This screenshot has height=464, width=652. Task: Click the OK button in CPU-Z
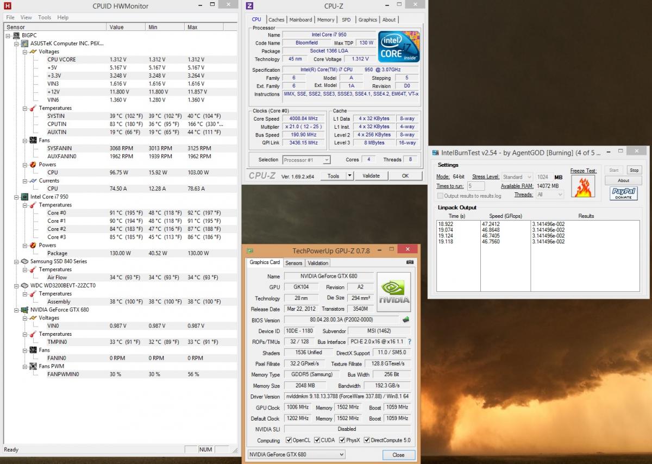click(x=405, y=176)
